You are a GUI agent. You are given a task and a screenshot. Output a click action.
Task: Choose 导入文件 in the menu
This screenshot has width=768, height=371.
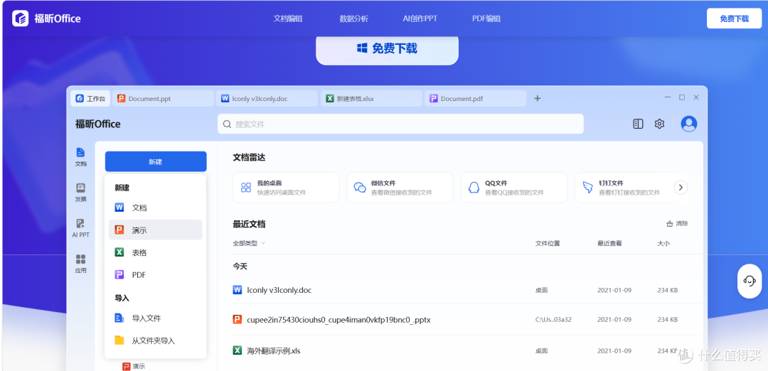(x=155, y=318)
